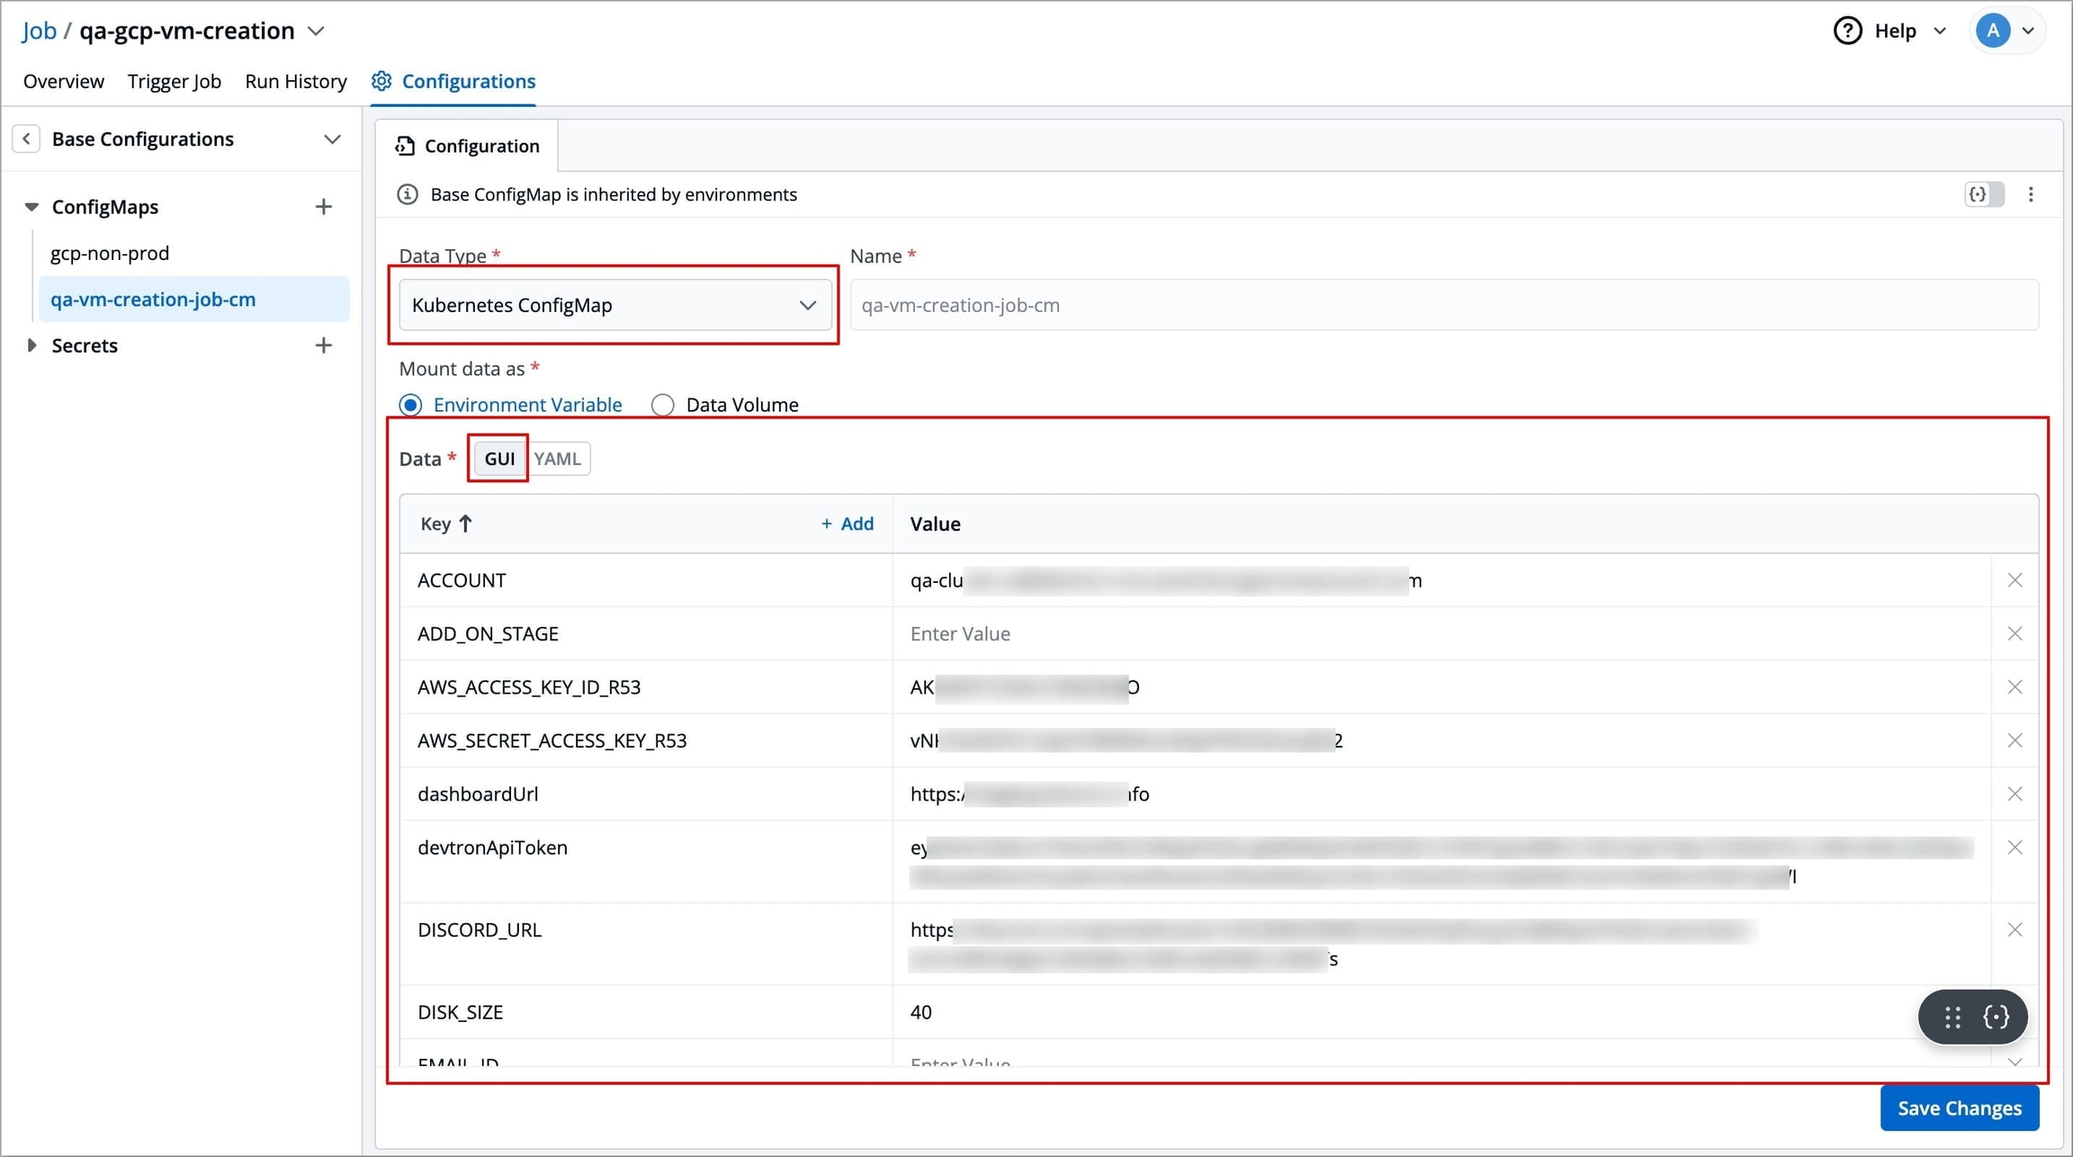Image resolution: width=2073 pixels, height=1157 pixels.
Task: Click the Save Changes button
Action: 1959,1108
